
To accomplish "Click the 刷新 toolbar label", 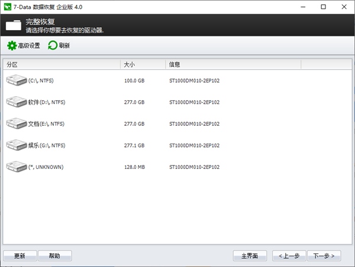I will (64, 45).
